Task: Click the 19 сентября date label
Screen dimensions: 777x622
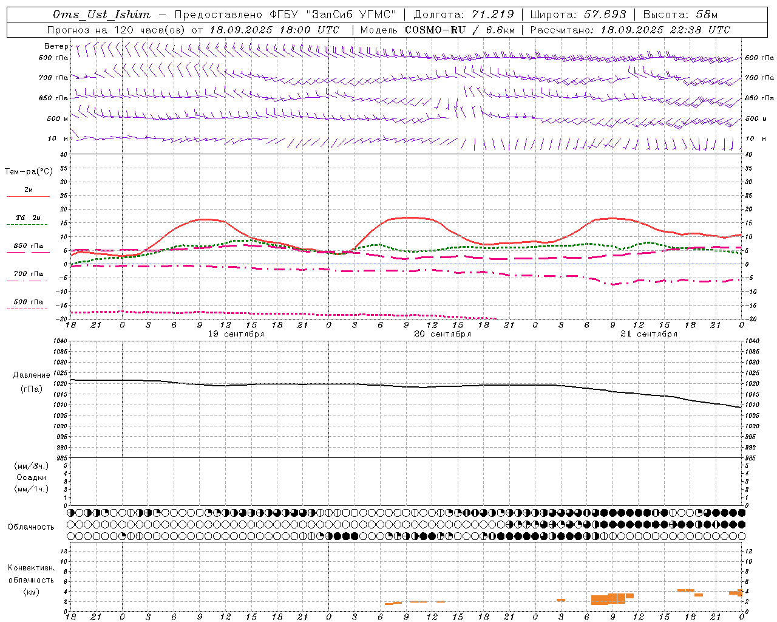Action: click(x=236, y=334)
